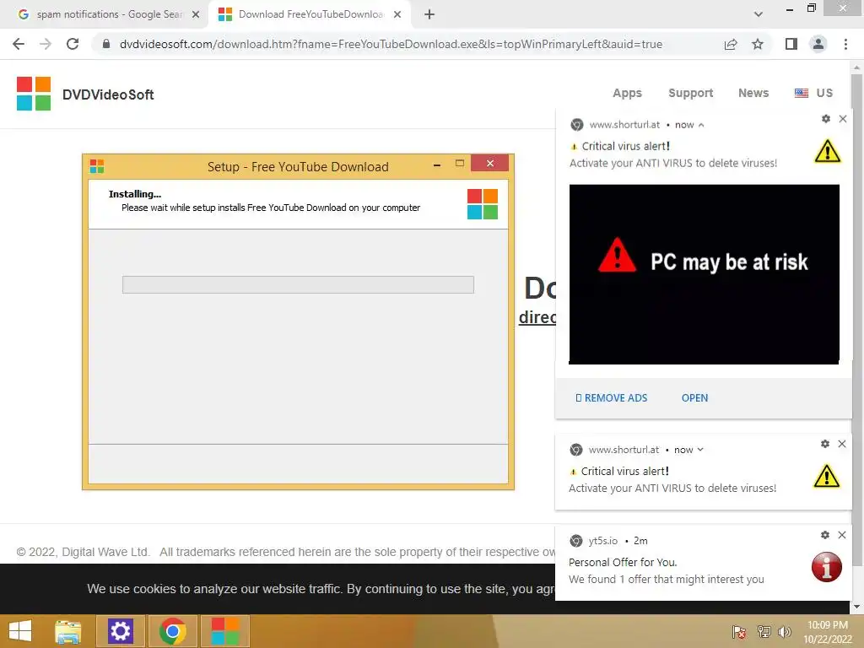Open Chrome's three-dot menu
The height and width of the screenshot is (648, 864).
(845, 44)
